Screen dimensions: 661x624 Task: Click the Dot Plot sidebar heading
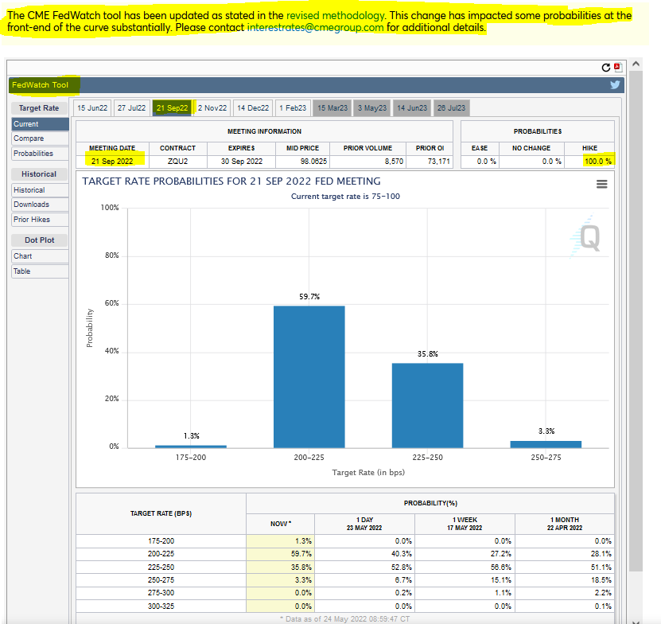pyautogui.click(x=39, y=240)
